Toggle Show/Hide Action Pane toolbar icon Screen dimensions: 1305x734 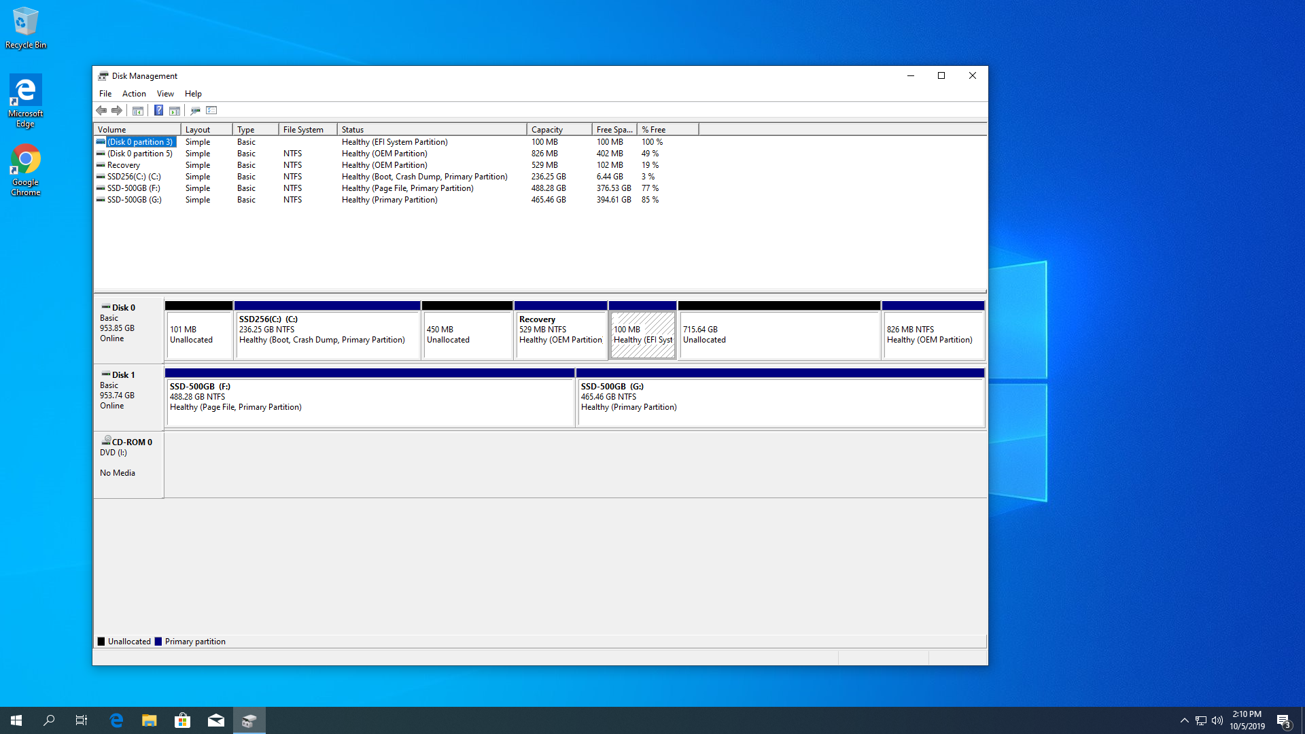point(175,110)
